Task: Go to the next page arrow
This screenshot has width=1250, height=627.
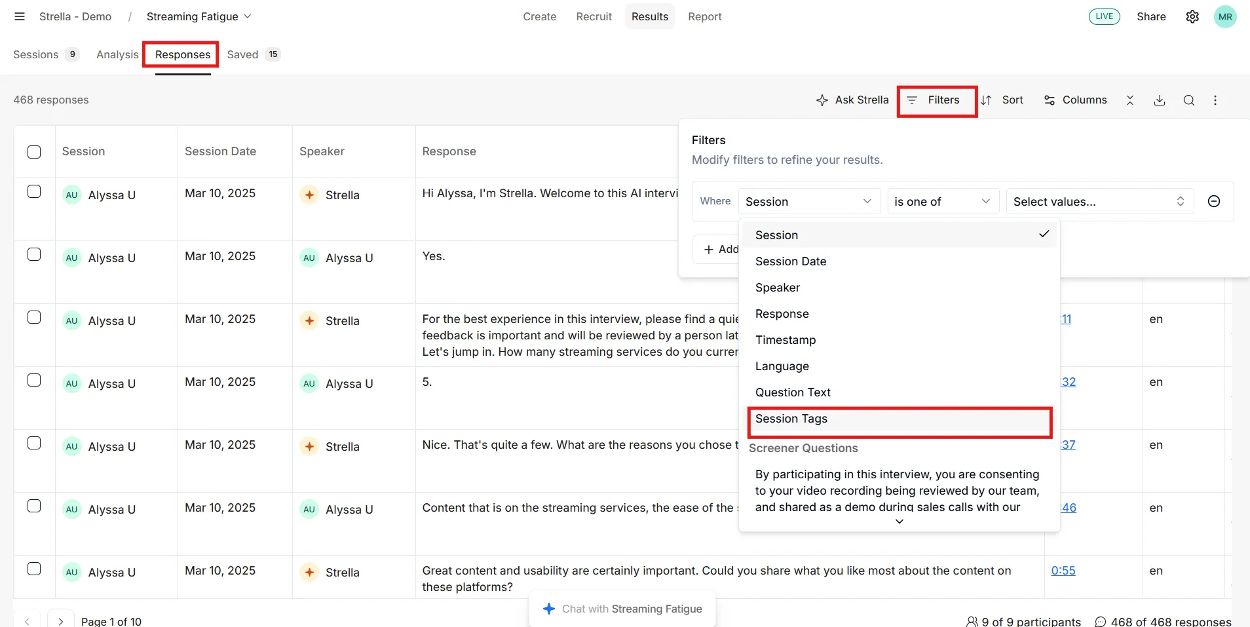Action: pos(60,621)
